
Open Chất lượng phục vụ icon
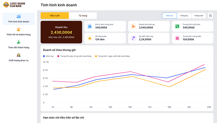(x=18, y=55)
